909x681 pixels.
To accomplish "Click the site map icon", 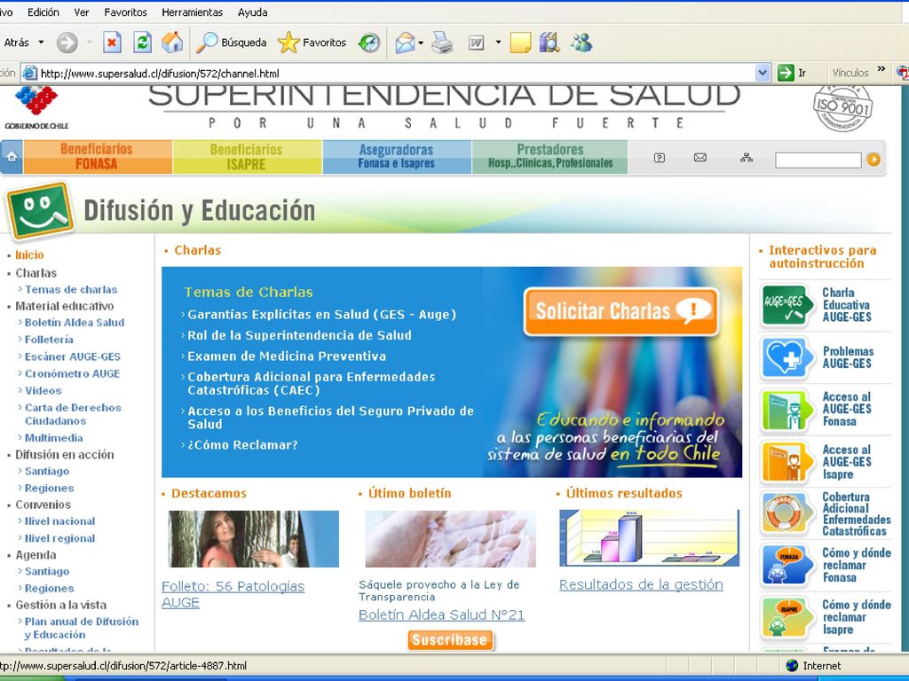I will [x=747, y=158].
